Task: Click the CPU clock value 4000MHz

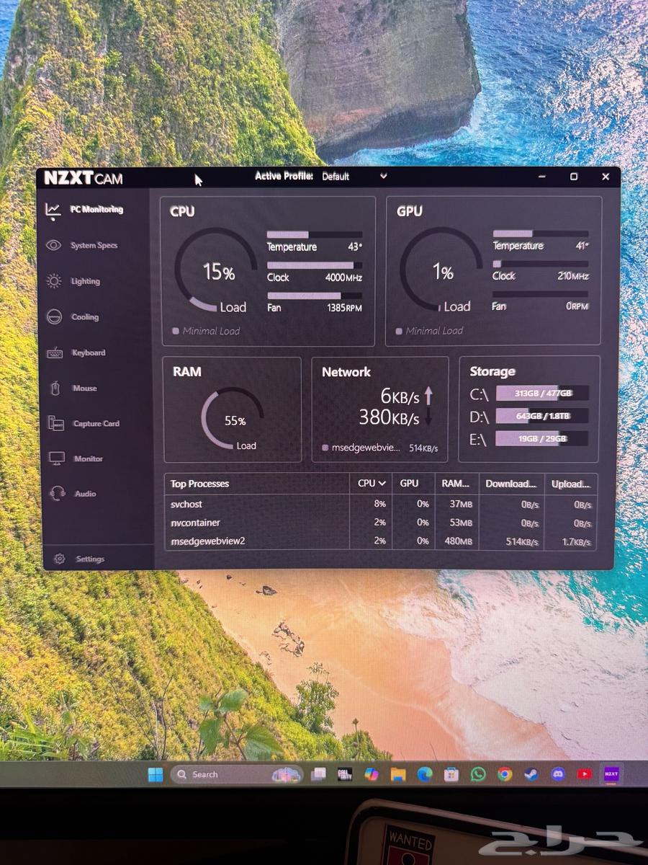Action: pos(343,278)
